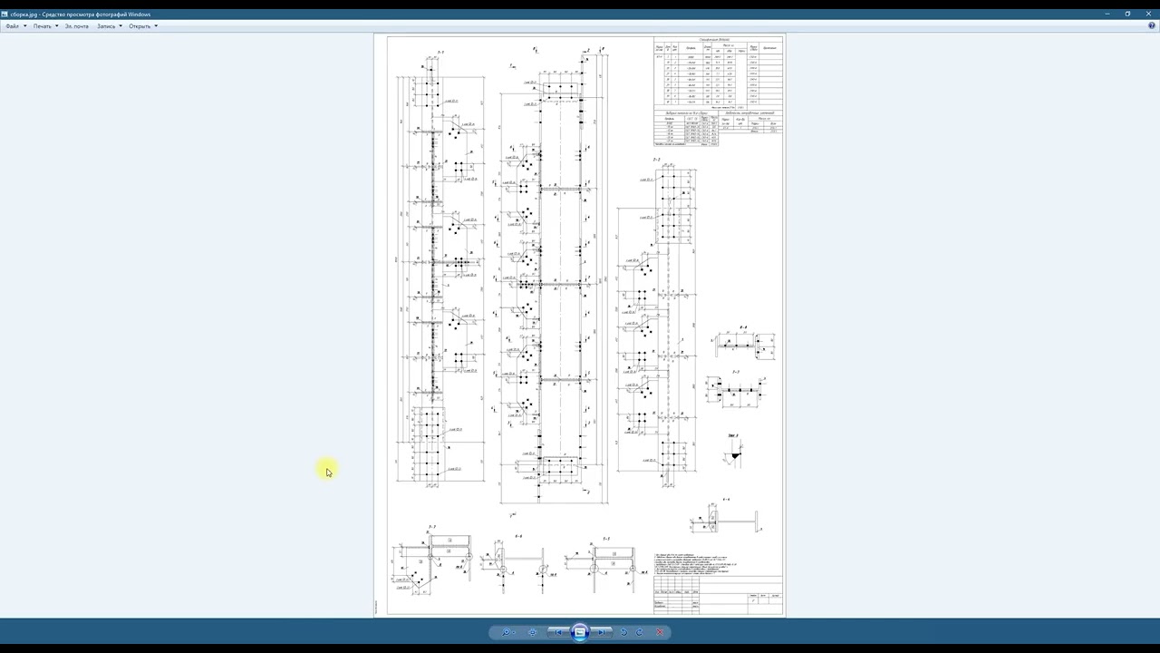Go to the previous image

pyautogui.click(x=558, y=632)
